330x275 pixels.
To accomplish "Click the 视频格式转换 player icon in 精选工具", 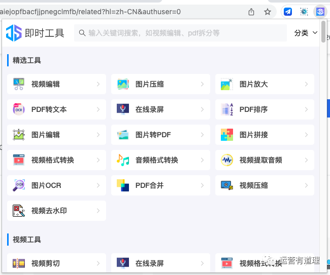I will coord(19,160).
